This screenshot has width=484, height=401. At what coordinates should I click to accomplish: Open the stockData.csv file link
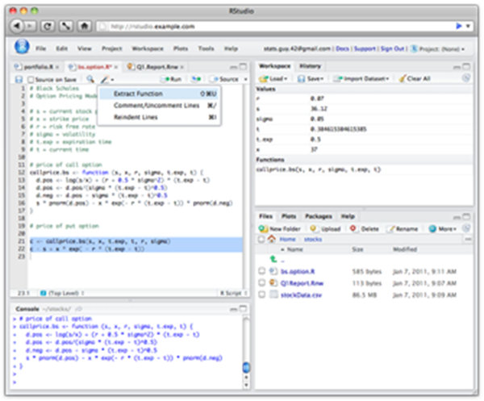[x=301, y=295]
